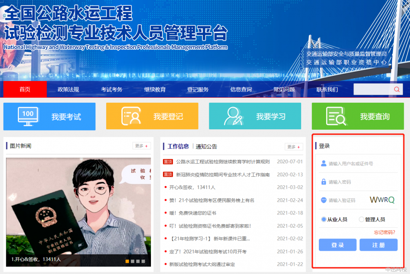Expand 更多 in the 工作信息 panel
This screenshot has height=274, width=410.
tap(294, 147)
